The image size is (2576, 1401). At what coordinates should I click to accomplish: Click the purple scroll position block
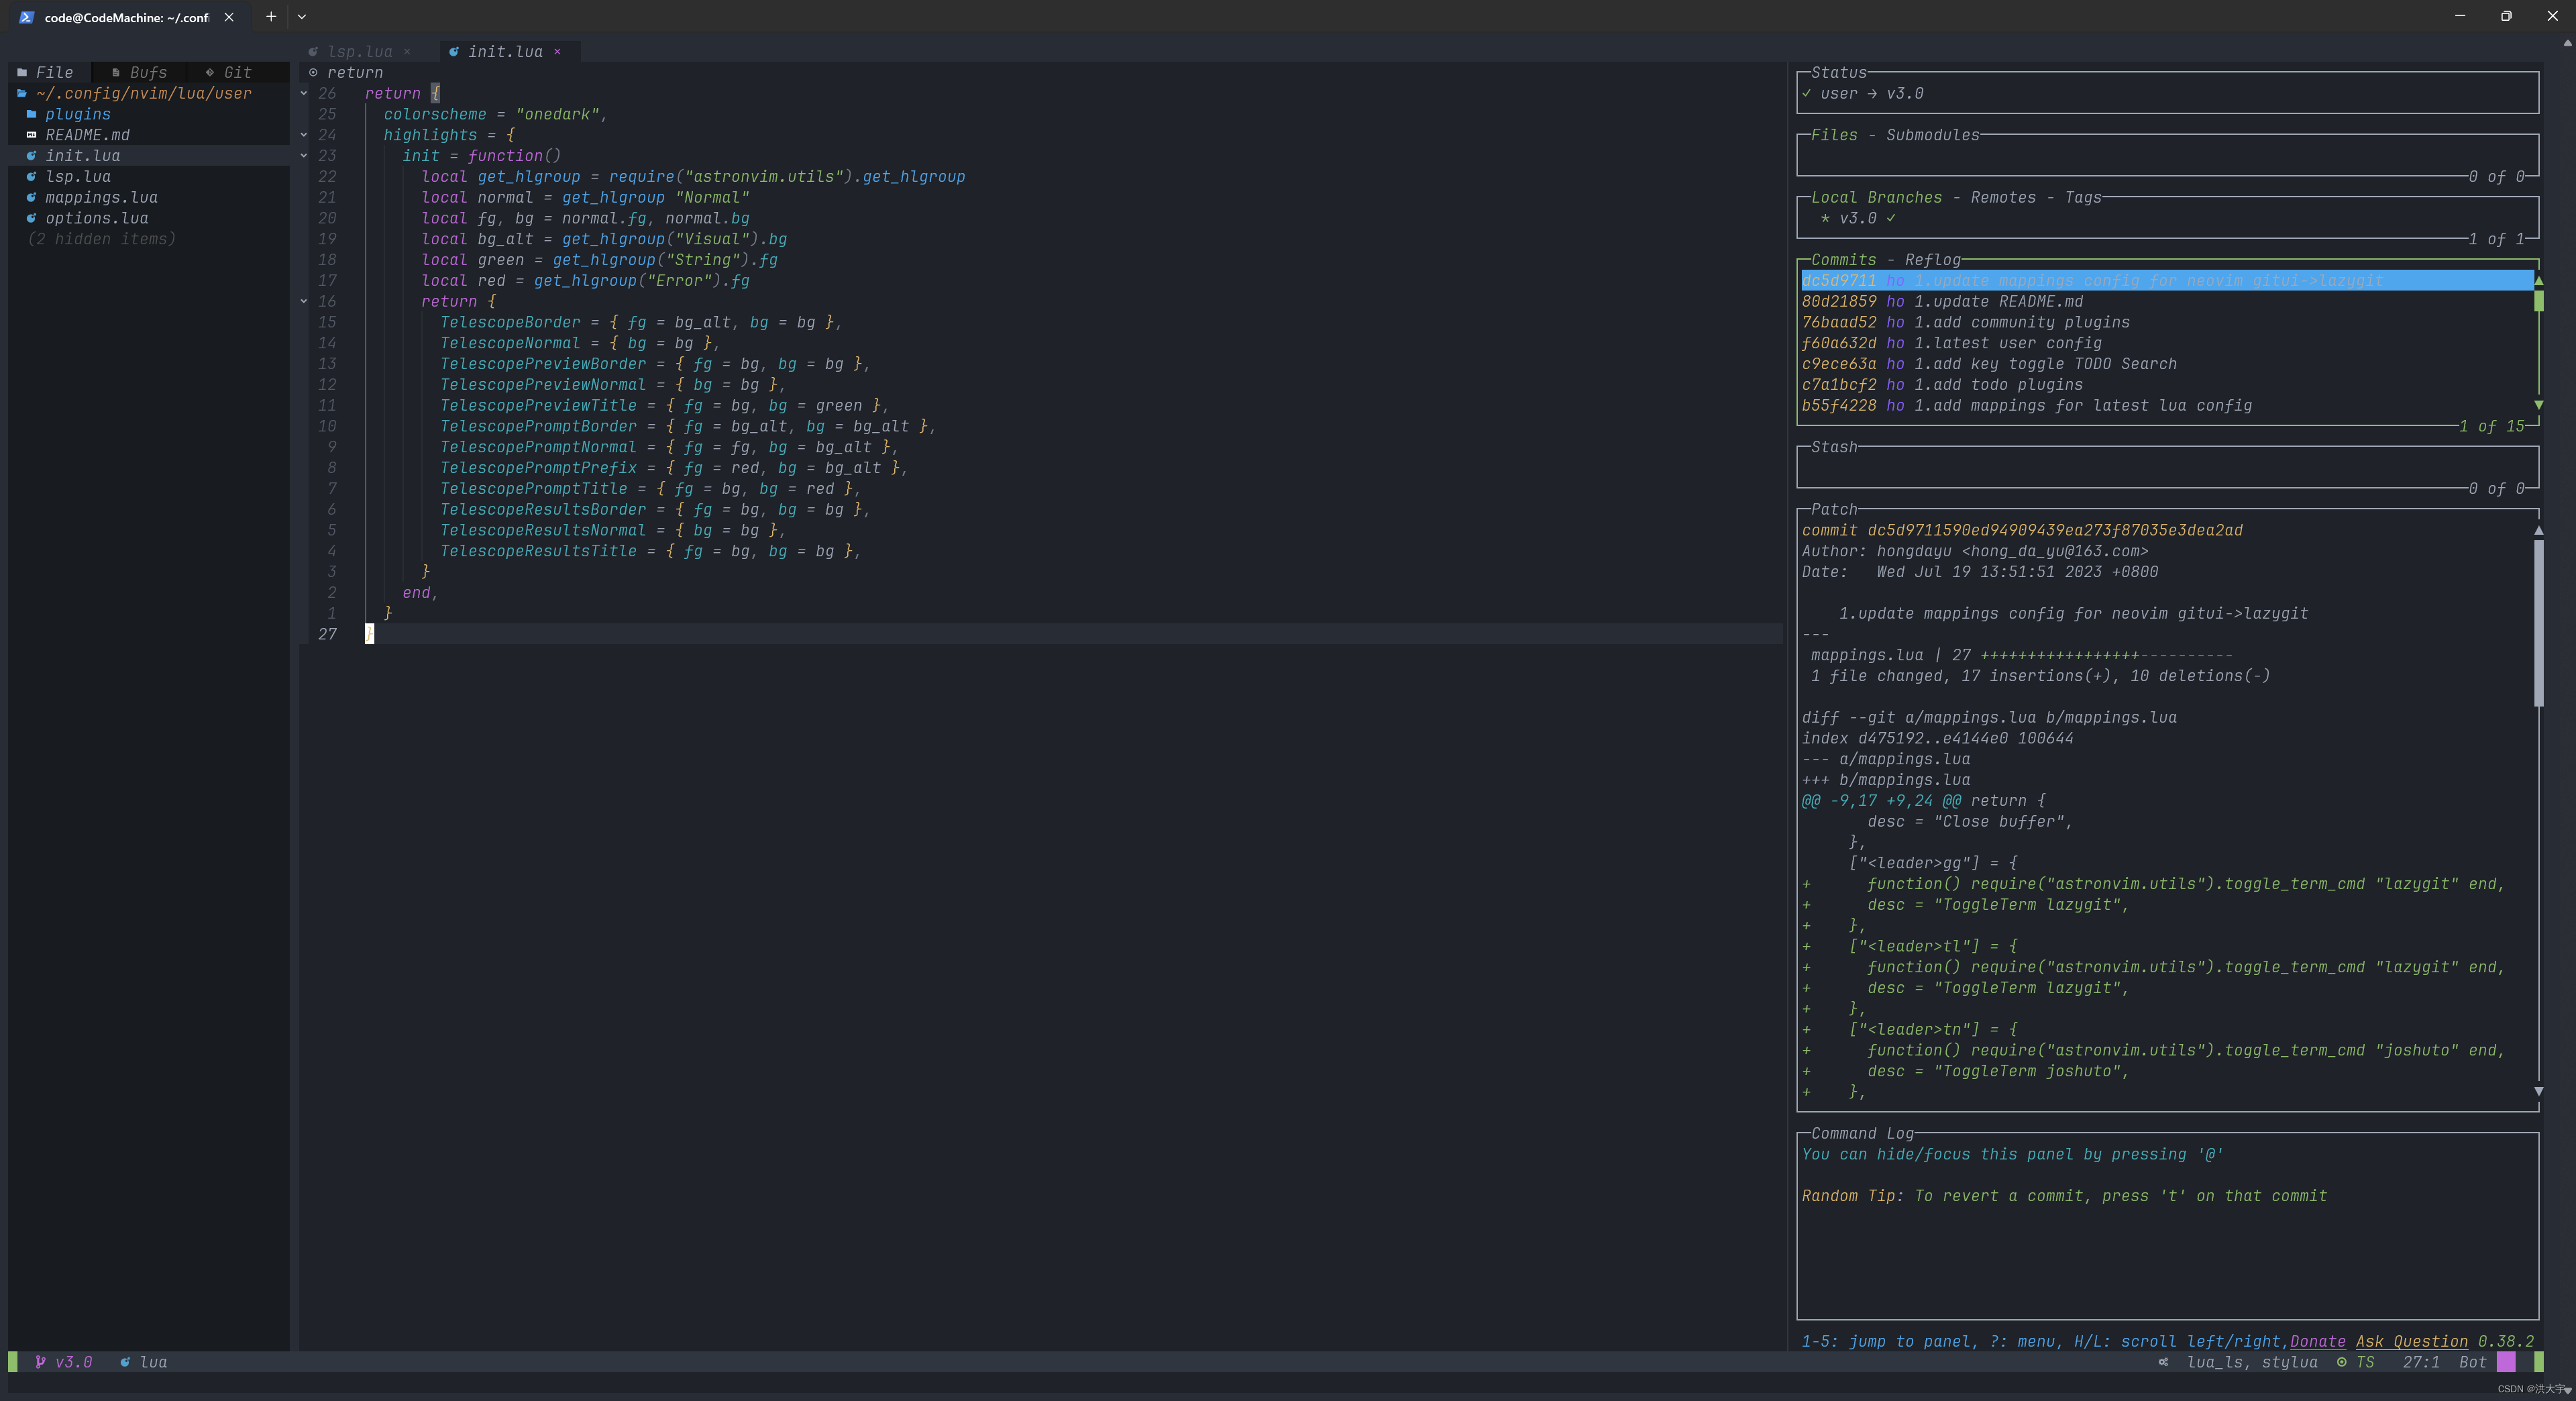click(x=2506, y=1361)
